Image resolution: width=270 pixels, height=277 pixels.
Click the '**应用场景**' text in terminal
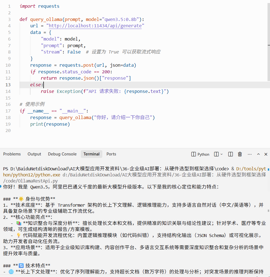click(x=25, y=247)
